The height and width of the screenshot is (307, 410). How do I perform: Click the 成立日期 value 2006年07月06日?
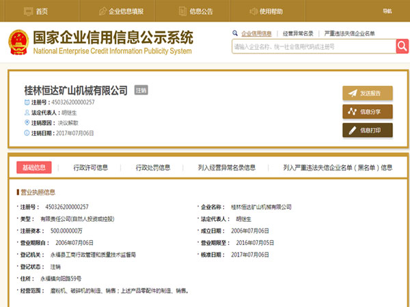pyautogui.click(x=250, y=231)
